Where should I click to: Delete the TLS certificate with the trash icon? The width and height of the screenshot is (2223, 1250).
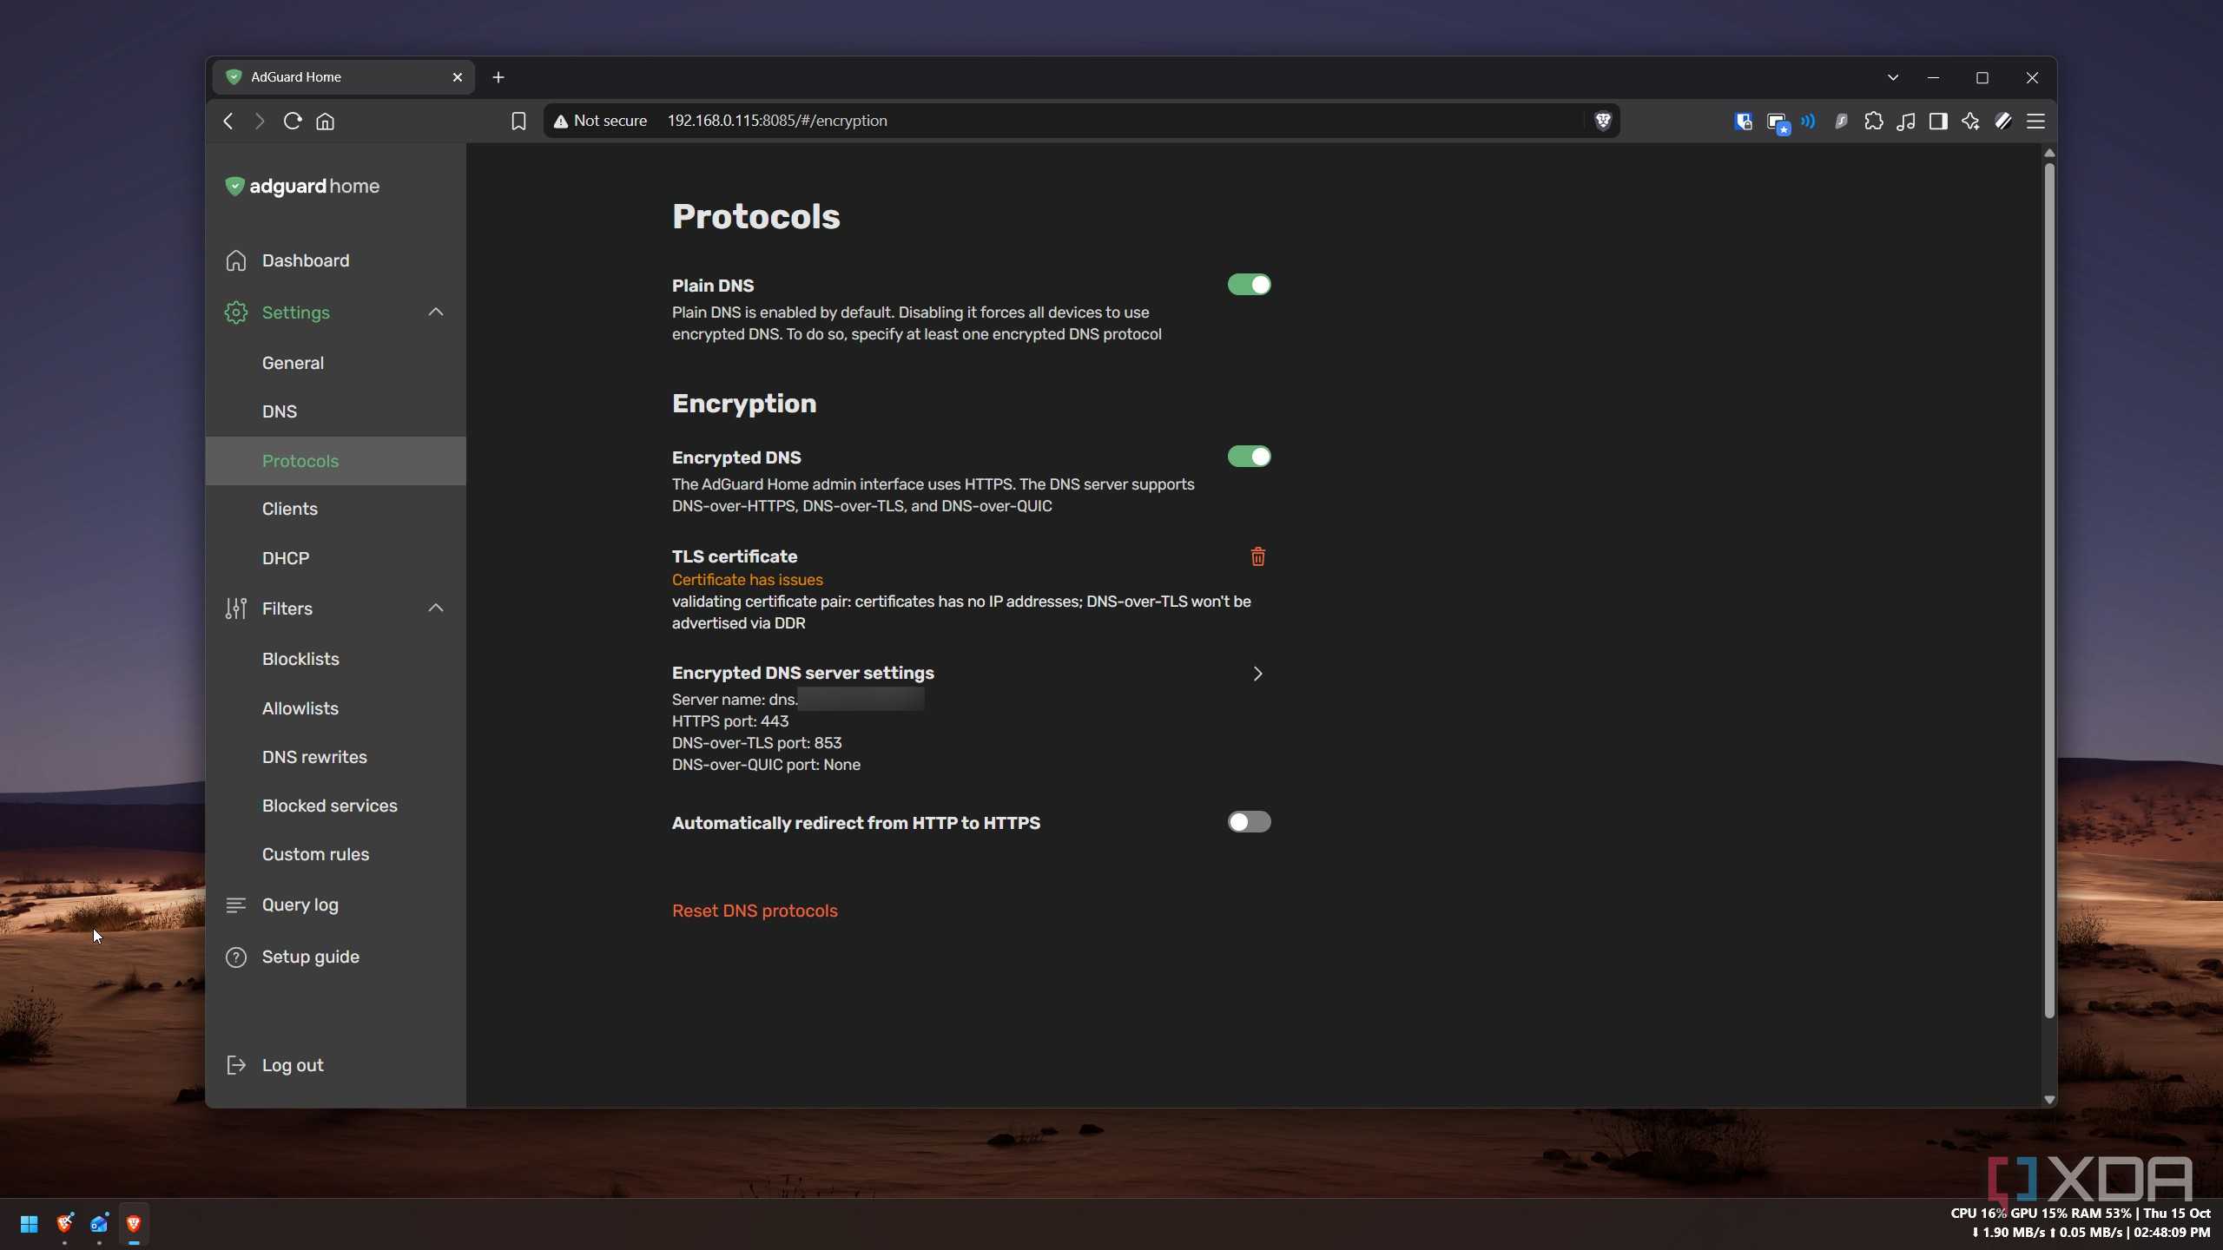1257,556
